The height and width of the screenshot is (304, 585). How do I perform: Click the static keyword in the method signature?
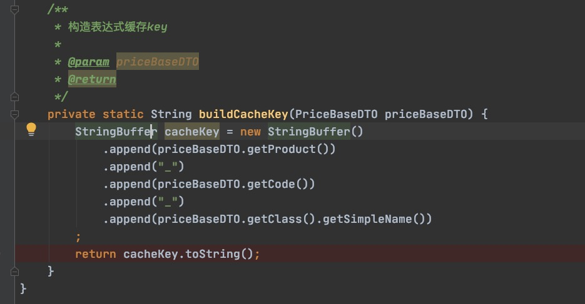(x=123, y=114)
